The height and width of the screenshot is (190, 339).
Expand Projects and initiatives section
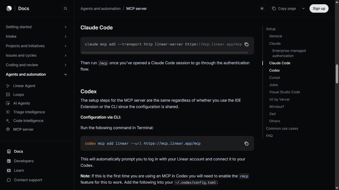coord(36,46)
